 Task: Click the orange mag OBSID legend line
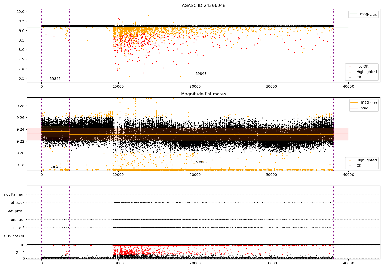coord(355,102)
